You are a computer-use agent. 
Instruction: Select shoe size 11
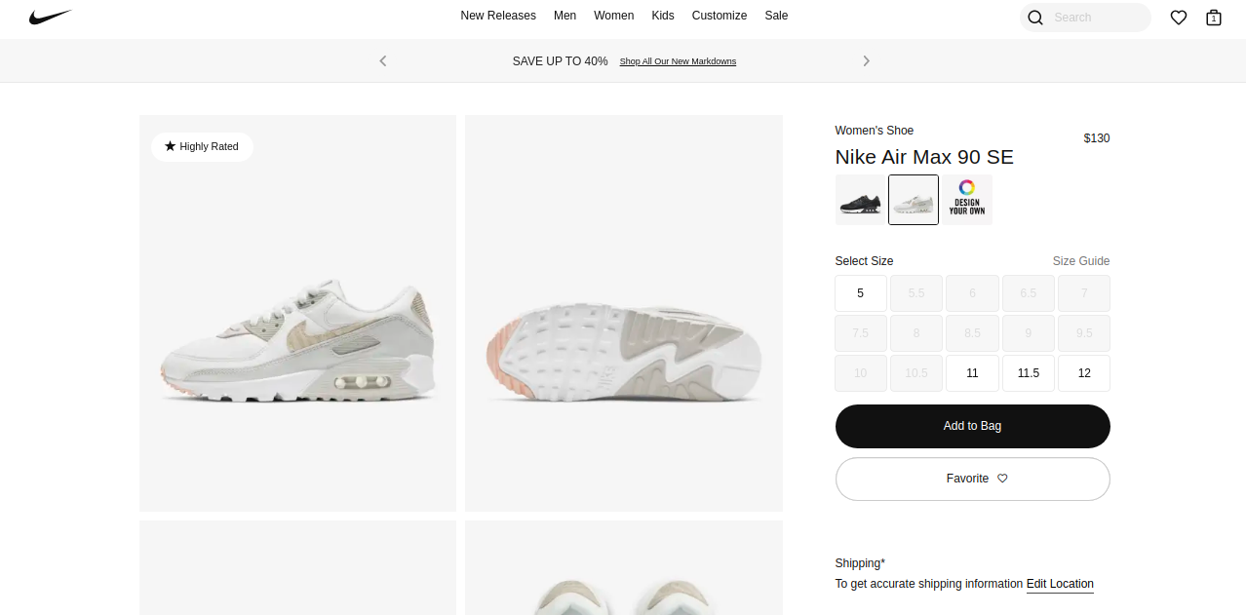pos(971,372)
